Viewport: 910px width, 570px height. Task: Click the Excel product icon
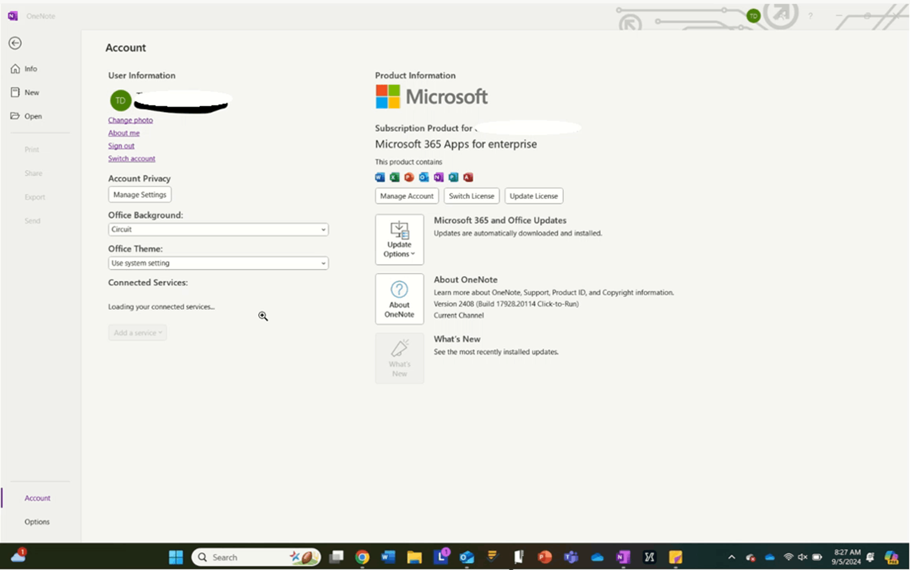[395, 177]
